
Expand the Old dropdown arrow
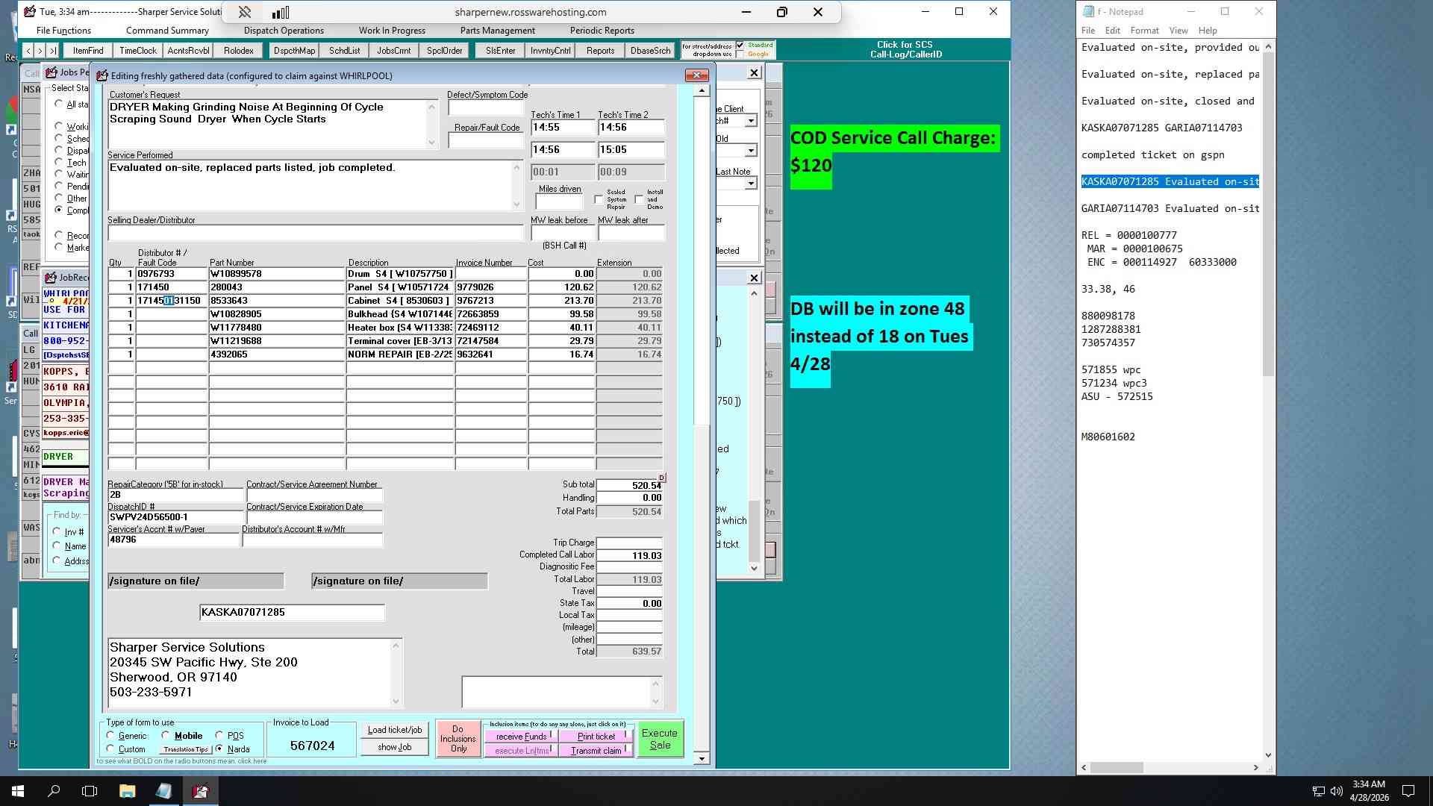click(751, 151)
